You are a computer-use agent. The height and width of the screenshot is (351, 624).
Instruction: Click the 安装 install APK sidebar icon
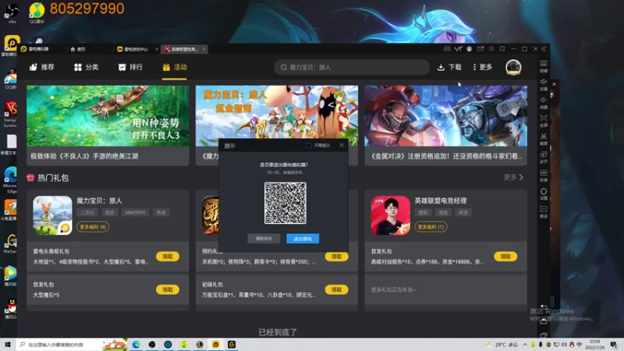click(544, 175)
